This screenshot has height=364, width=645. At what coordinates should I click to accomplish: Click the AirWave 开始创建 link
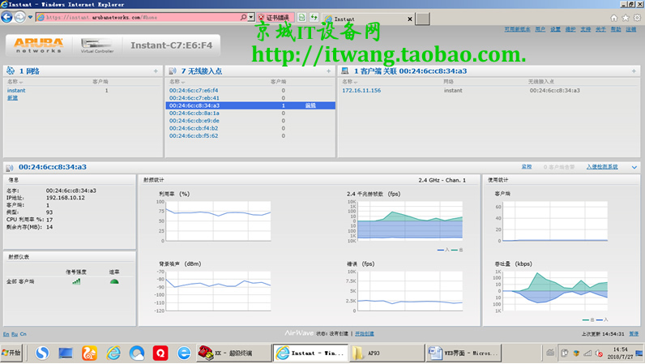(x=365, y=333)
